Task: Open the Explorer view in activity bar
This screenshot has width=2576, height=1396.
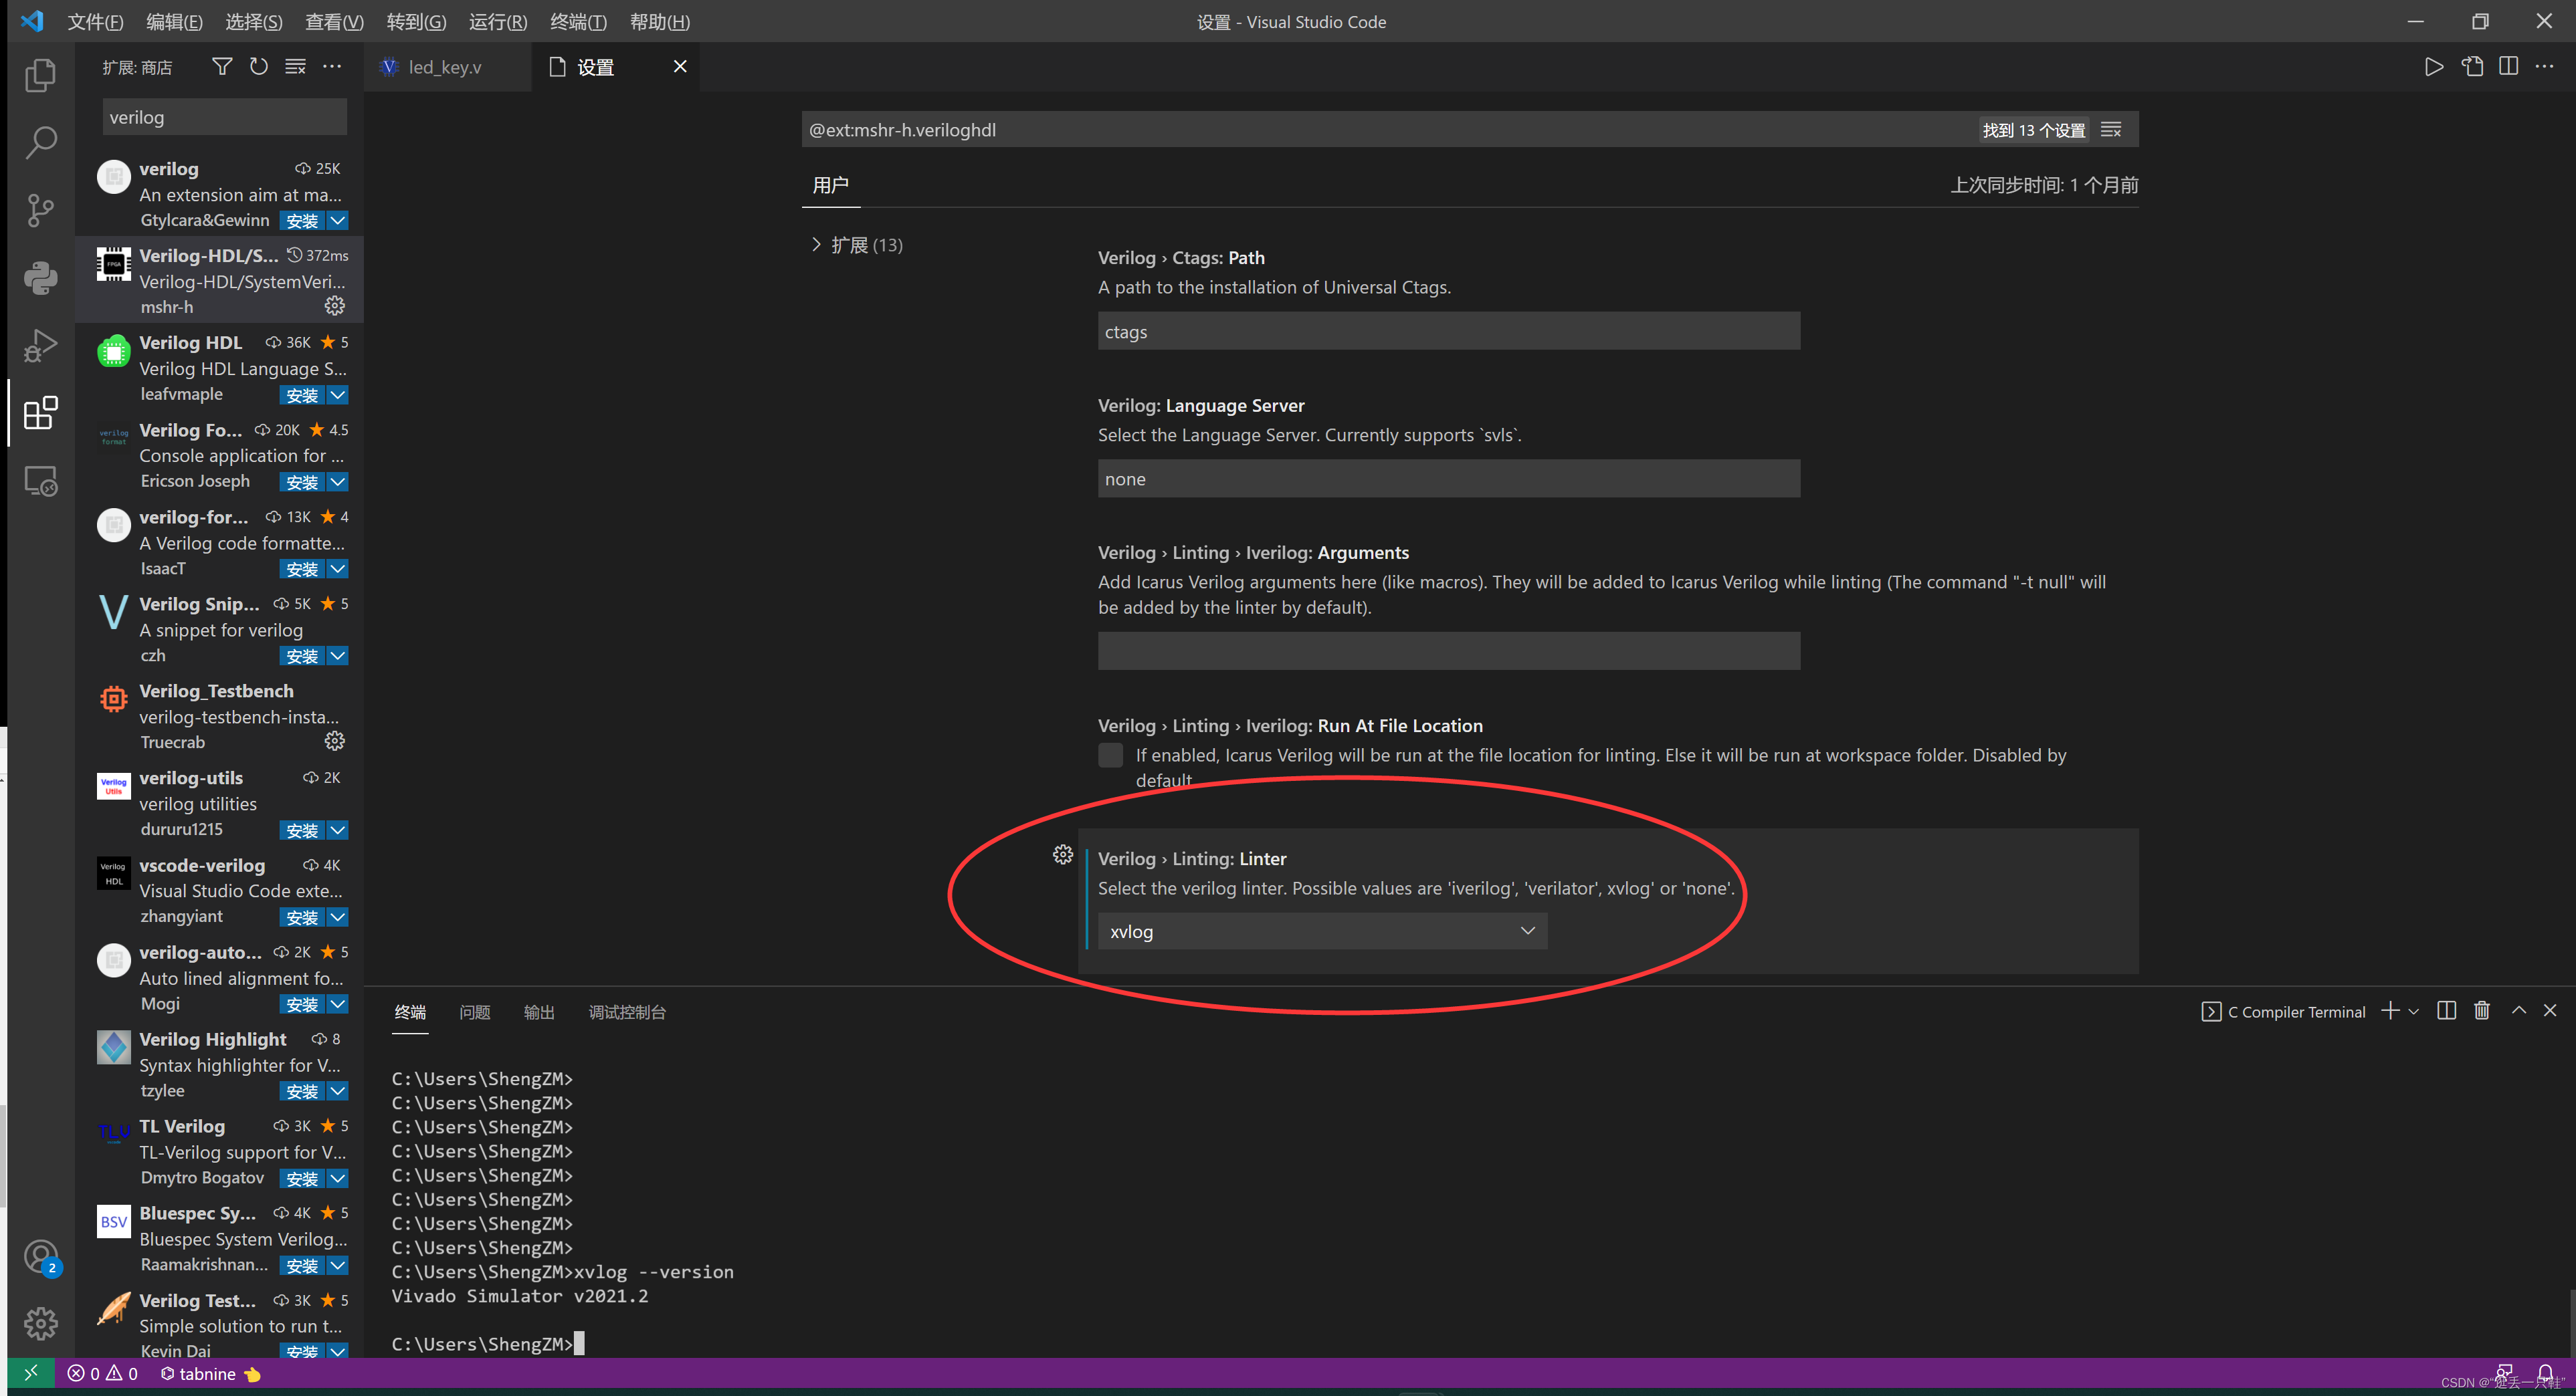Action: [40, 75]
